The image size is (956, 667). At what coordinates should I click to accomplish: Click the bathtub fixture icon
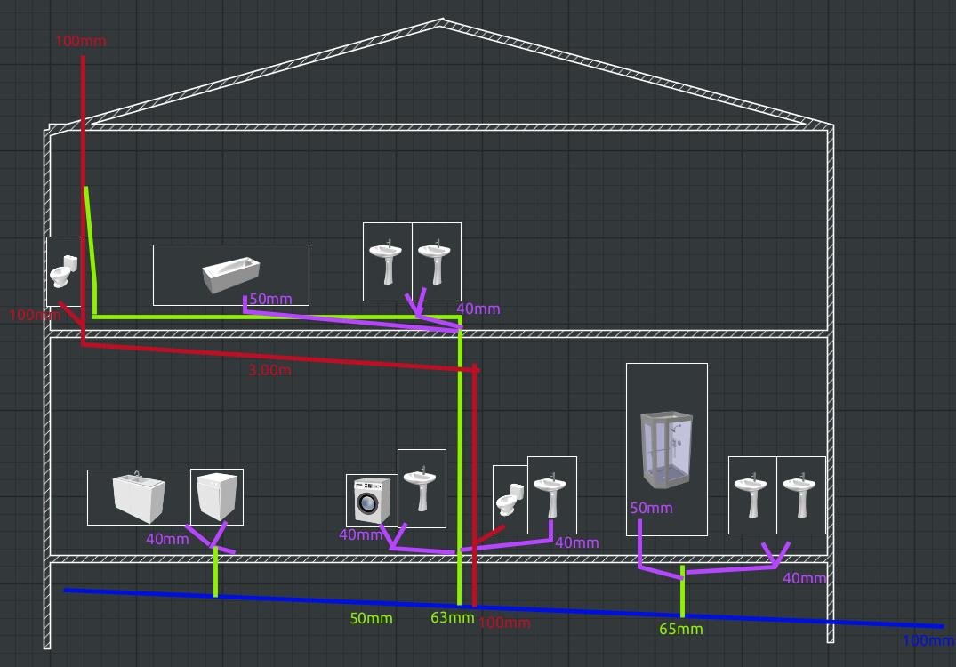(230, 275)
